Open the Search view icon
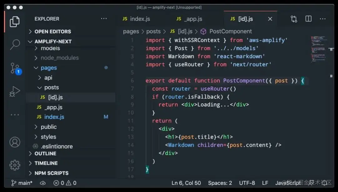The width and height of the screenshot is (338, 192). [x=15, y=45]
